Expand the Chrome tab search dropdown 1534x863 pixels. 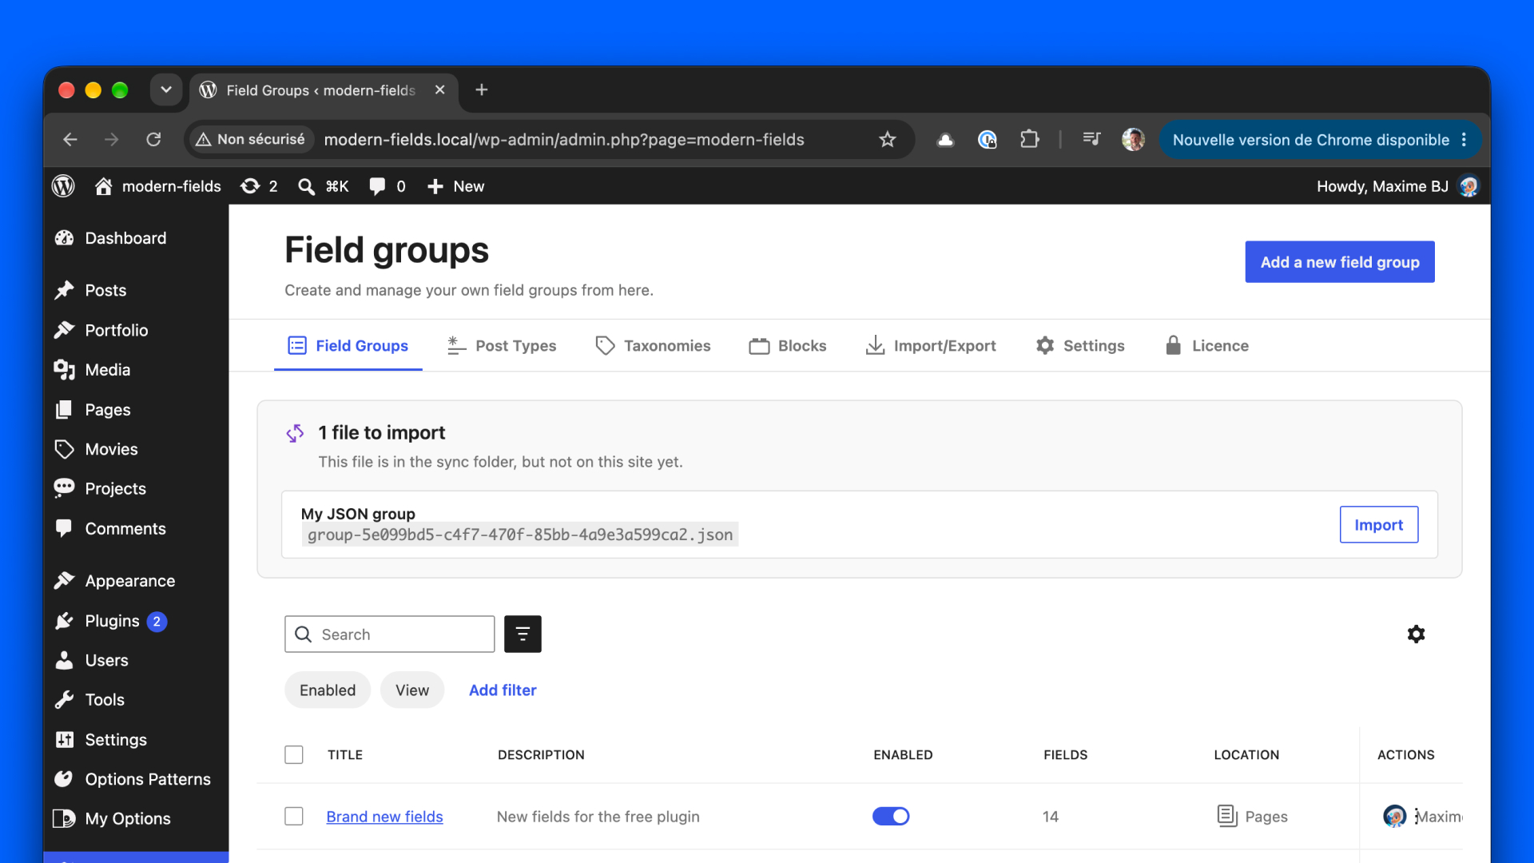coord(166,90)
